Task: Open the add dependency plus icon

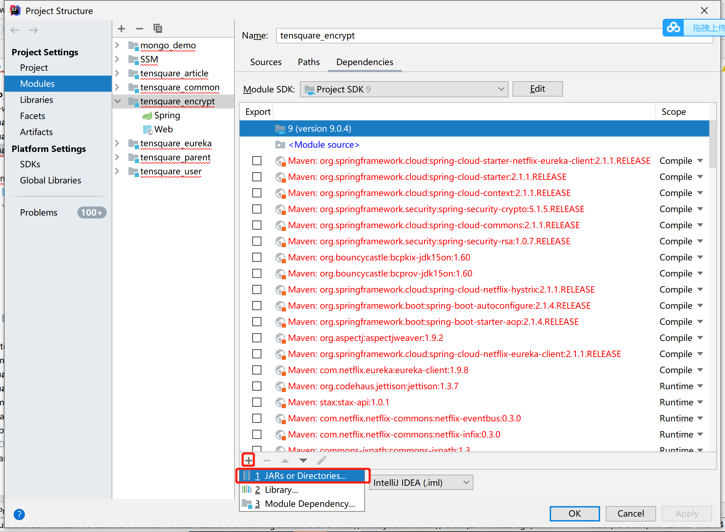Action: [x=248, y=460]
